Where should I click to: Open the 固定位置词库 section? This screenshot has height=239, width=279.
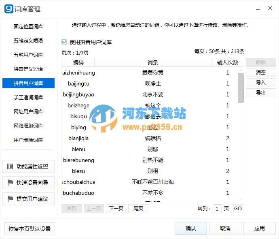coord(28,27)
